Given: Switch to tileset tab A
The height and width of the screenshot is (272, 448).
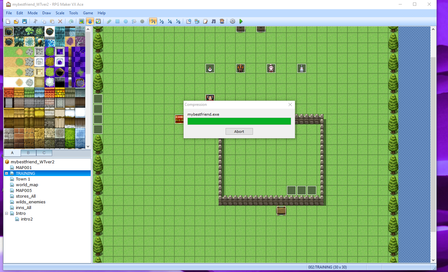Looking at the screenshot, I should [12, 153].
